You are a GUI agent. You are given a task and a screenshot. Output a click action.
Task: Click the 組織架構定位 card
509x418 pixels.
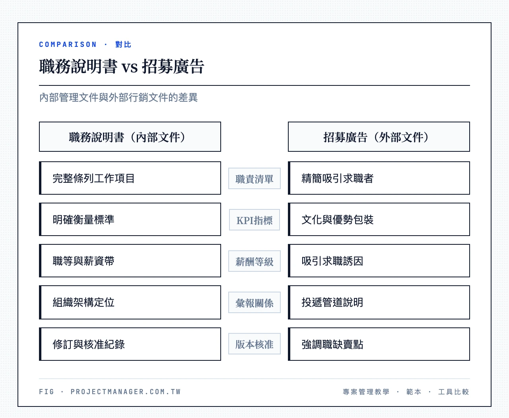130,302
